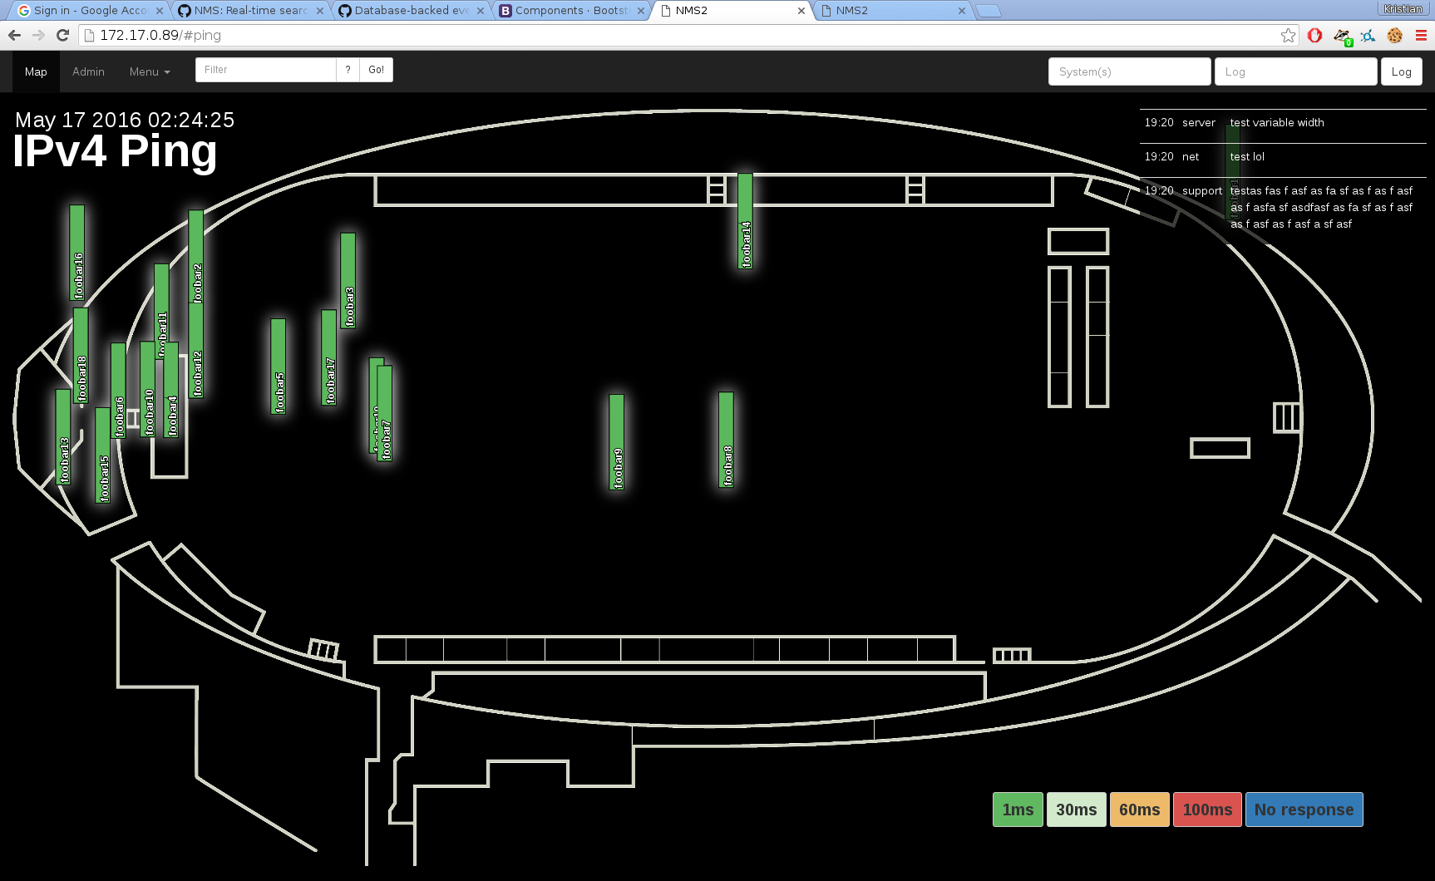
Task: Select switch foobar16 on the map
Action: (x=76, y=253)
